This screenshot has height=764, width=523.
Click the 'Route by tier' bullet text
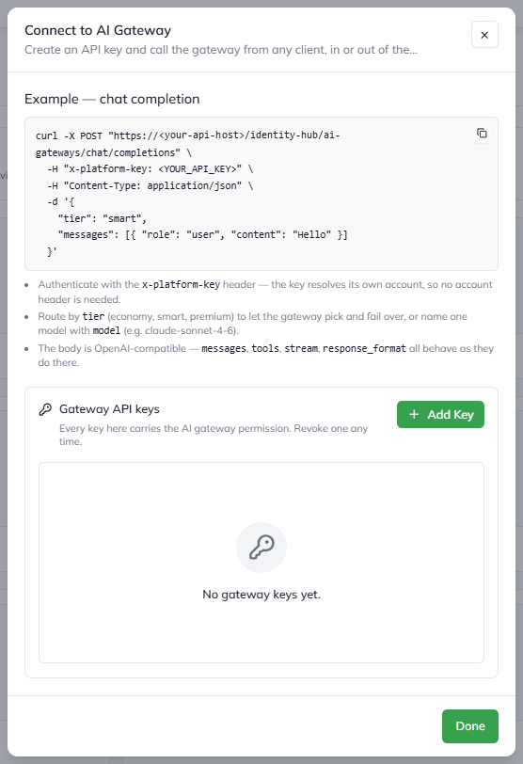[253, 324]
